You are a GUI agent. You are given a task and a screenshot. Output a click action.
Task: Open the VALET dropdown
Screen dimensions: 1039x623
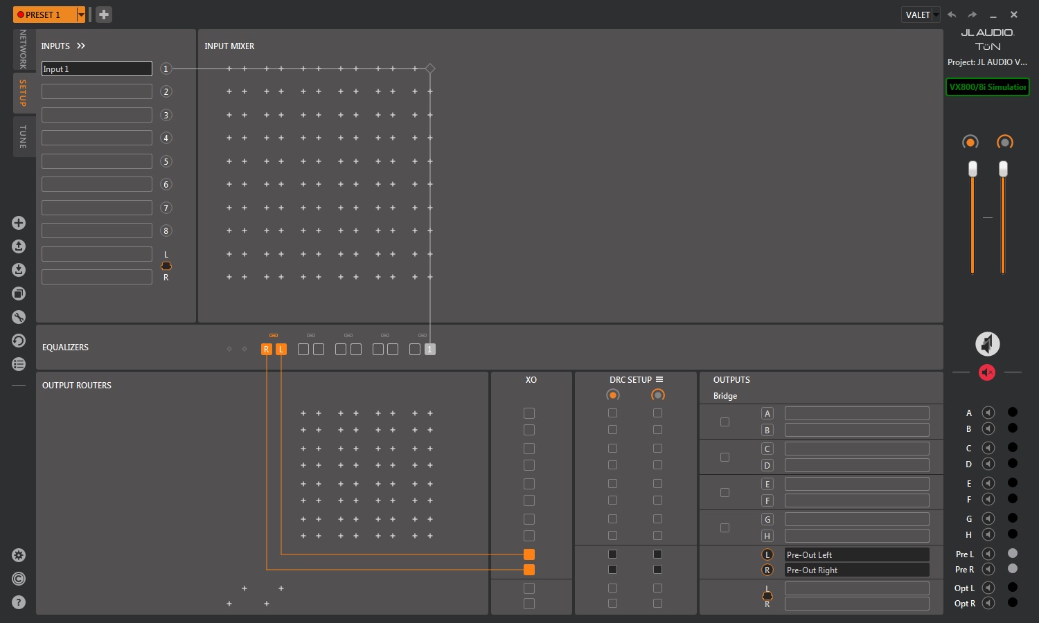(922, 15)
